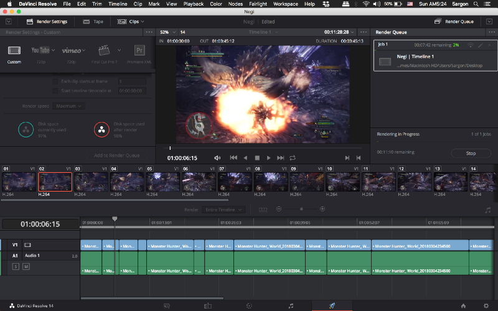
Task: Toggle the Render Settings panel
Action: pyautogui.click(x=47, y=22)
